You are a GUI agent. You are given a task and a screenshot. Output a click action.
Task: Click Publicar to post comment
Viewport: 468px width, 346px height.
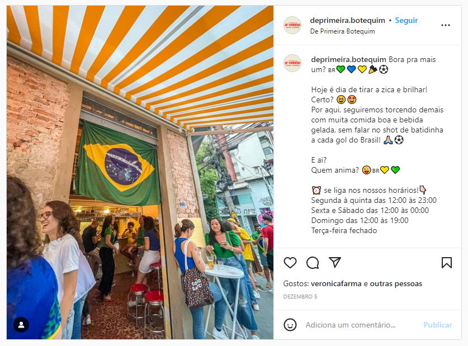click(438, 325)
